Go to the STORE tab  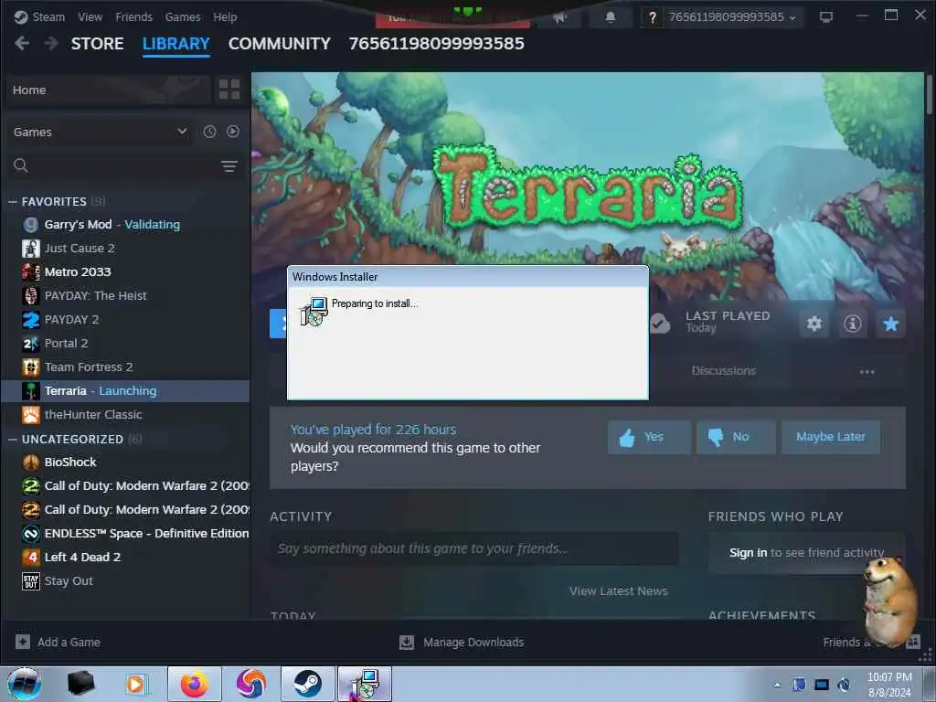[x=97, y=44]
